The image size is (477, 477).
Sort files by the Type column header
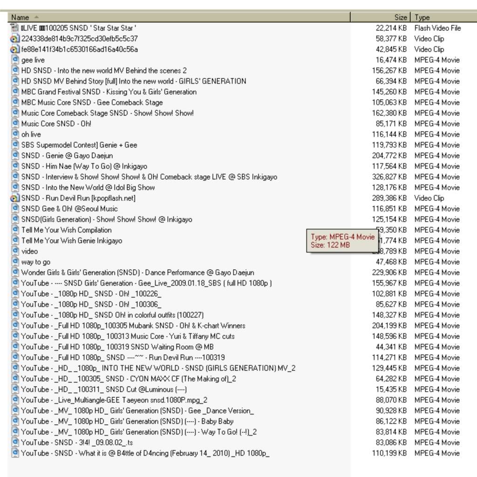444,17
